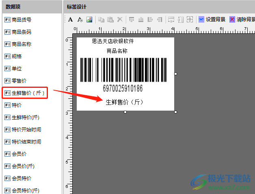
Task: Click the same size icon
Action: 190,19
